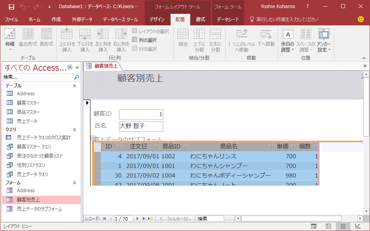Open the navigation pane category dropdown
Screen dimensions: 370x231
(70, 67)
